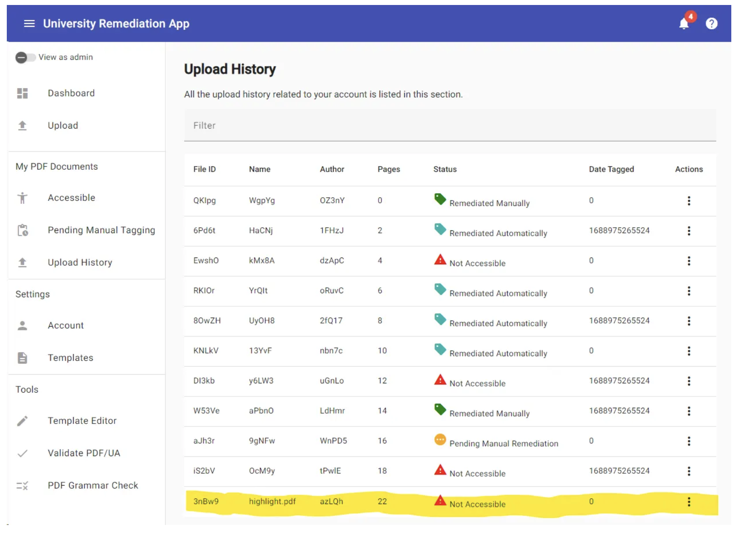Focus the Filter input field
Screen dimensions: 739x534
pos(450,125)
